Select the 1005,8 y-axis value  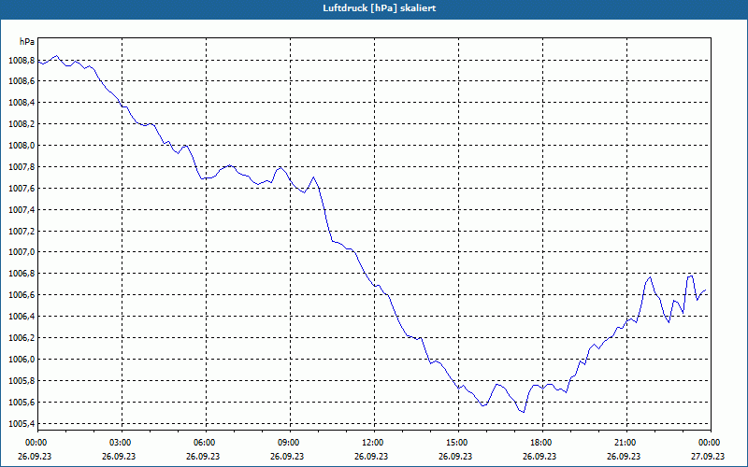(22, 381)
